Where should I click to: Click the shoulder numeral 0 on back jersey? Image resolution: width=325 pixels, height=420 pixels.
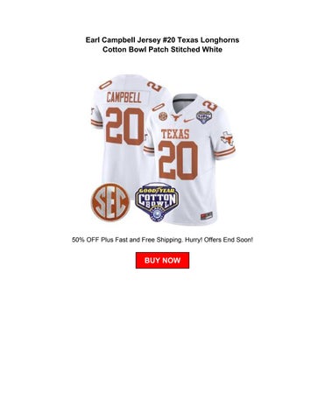pos(105,84)
